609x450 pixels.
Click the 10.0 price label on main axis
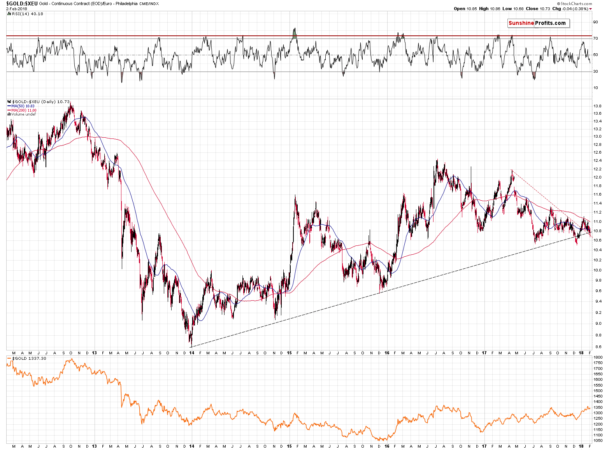coord(597,270)
